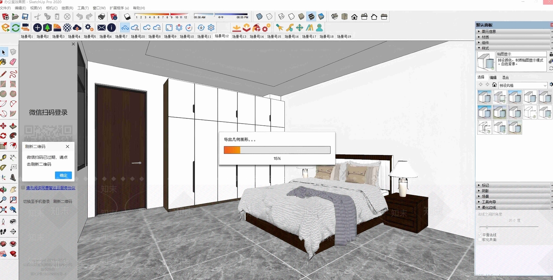This screenshot has width=553, height=280.
Task: Click the 确定 button in dialog
Action: (x=64, y=175)
